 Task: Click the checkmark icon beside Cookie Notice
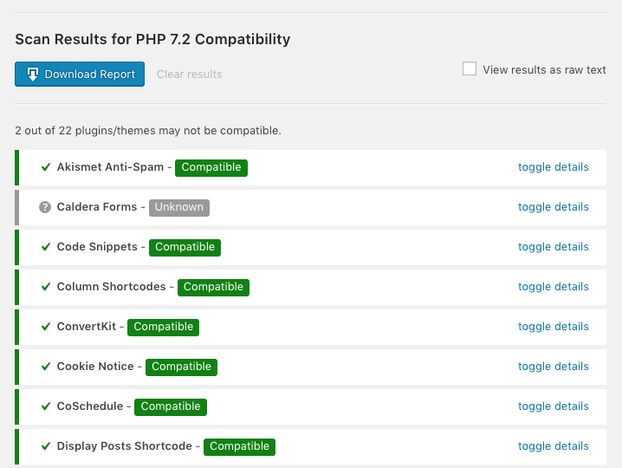(46, 367)
